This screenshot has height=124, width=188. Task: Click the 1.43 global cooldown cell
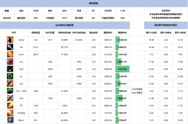click(123, 11)
